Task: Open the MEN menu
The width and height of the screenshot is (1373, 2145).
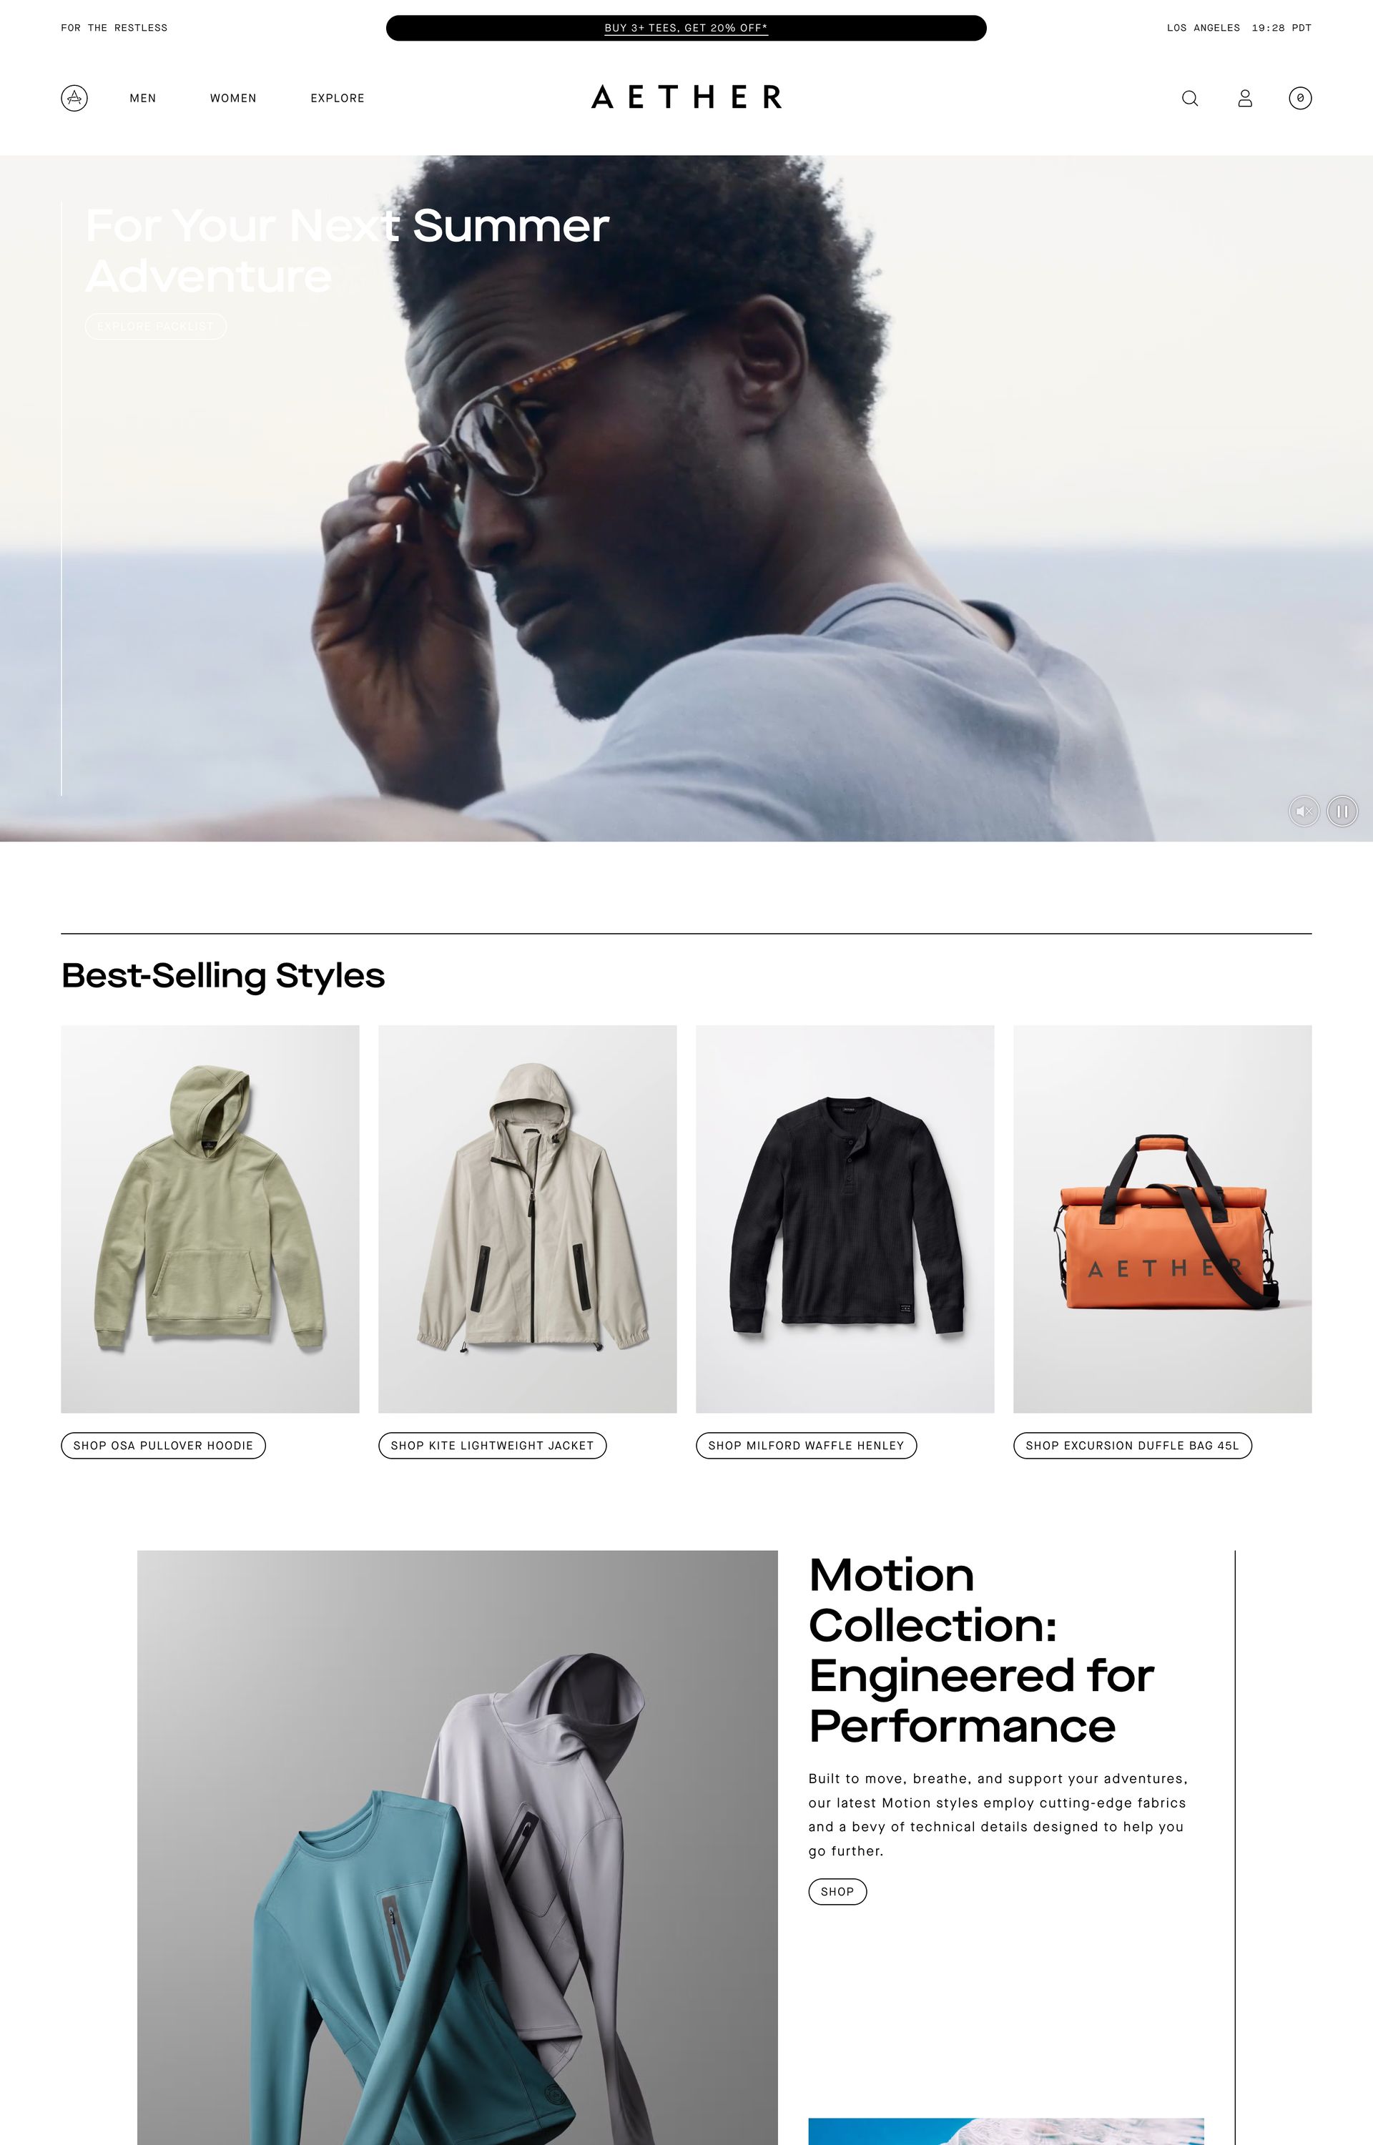Action: click(x=142, y=98)
